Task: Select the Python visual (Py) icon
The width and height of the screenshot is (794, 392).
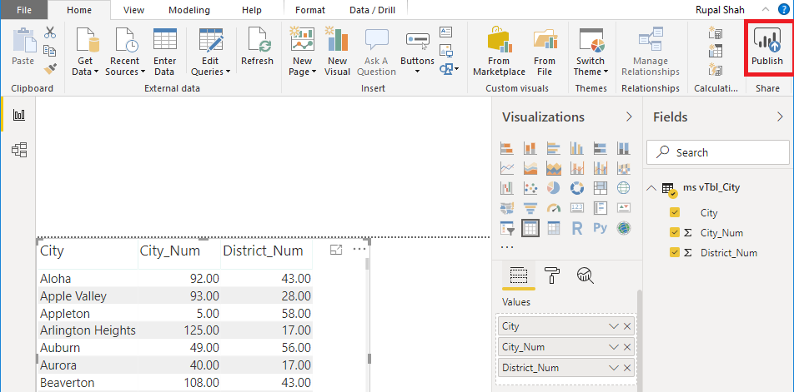Action: pyautogui.click(x=600, y=228)
